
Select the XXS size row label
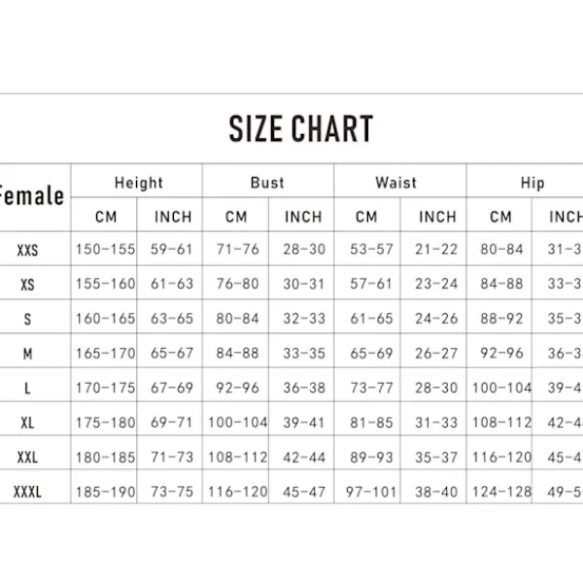point(28,250)
